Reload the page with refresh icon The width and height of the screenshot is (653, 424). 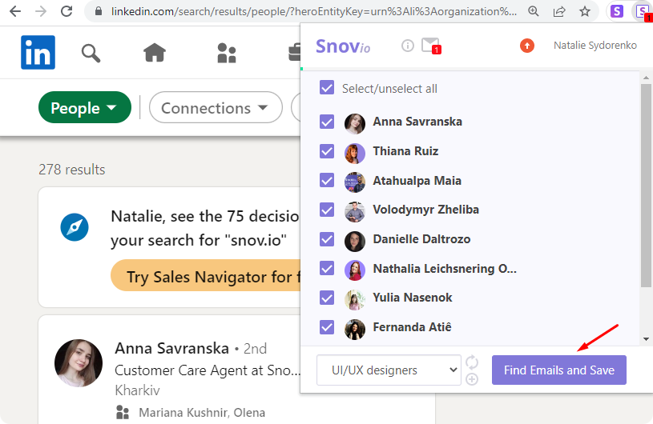[x=67, y=11]
